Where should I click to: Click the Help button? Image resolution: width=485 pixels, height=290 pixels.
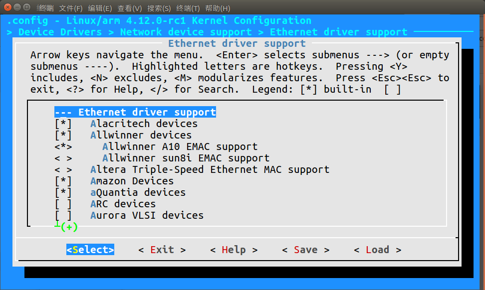point(234,250)
